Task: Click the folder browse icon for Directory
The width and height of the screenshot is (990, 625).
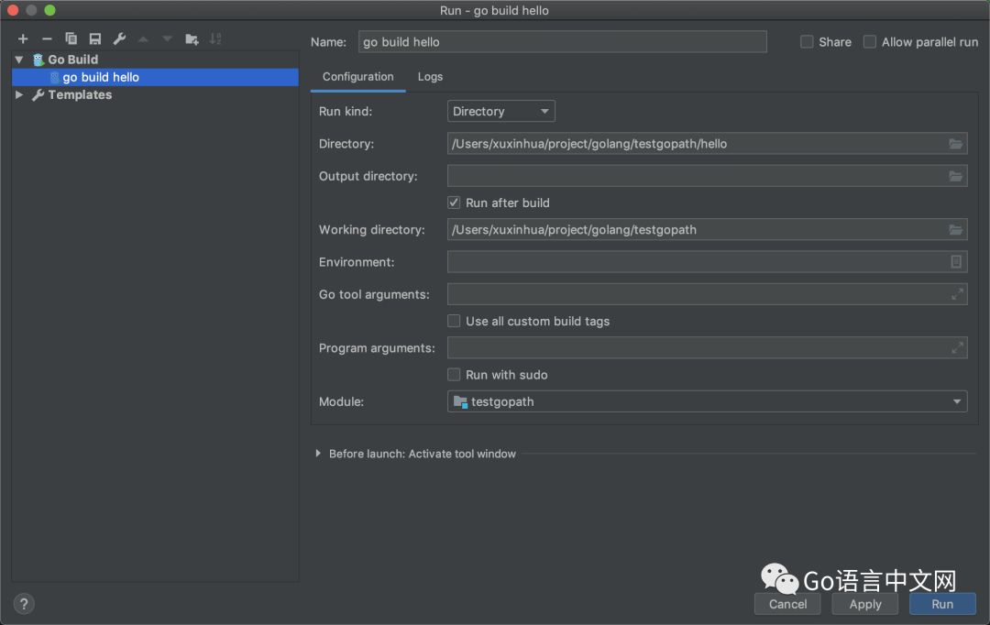Action: (955, 144)
